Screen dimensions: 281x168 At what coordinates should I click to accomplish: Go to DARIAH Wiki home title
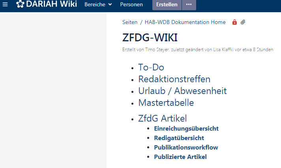click(x=51, y=5)
